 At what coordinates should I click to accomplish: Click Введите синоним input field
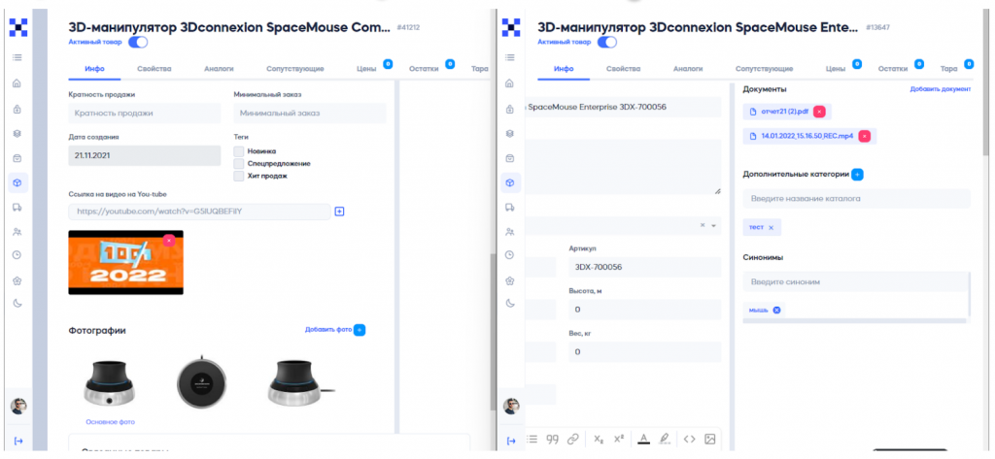pyautogui.click(x=855, y=281)
